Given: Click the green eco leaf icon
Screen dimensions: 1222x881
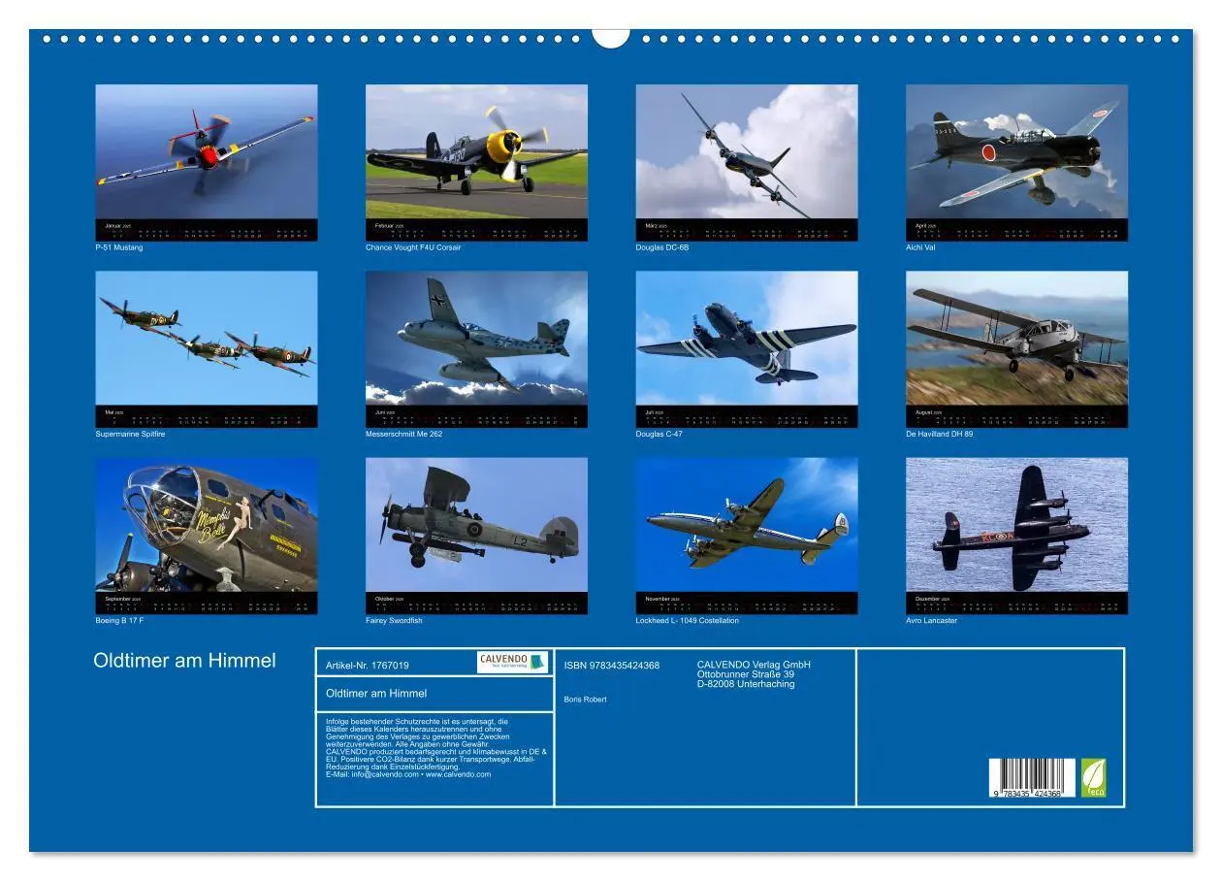Looking at the screenshot, I should pyautogui.click(x=1094, y=778).
